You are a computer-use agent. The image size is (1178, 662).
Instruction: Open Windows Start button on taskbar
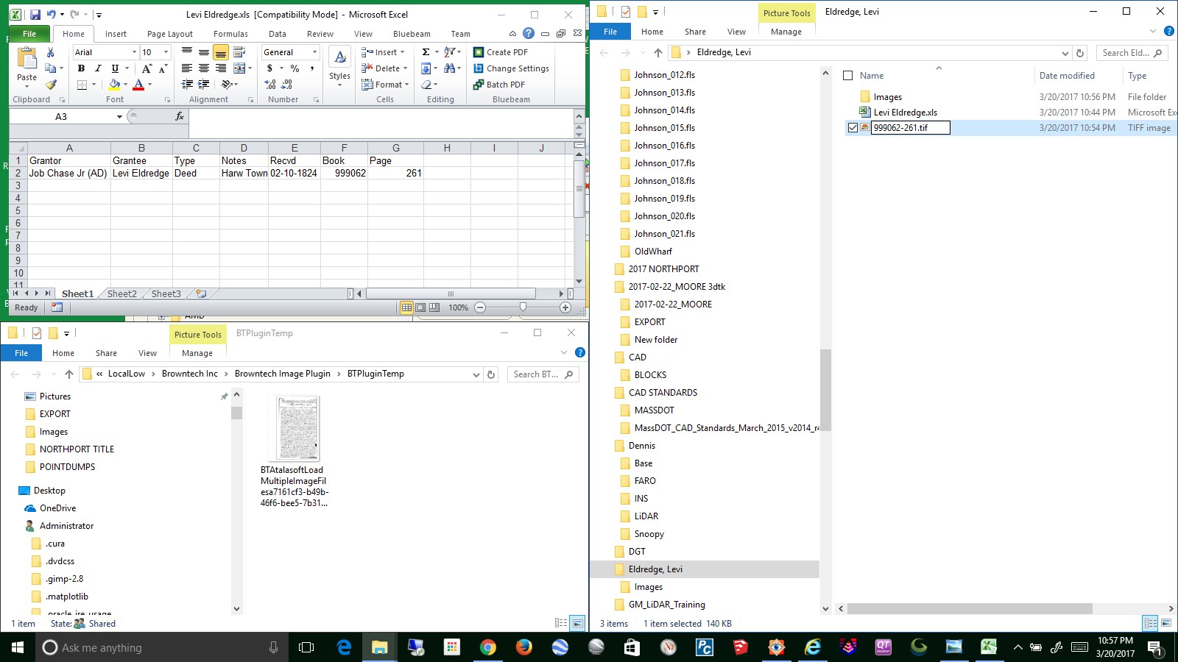[x=18, y=647]
